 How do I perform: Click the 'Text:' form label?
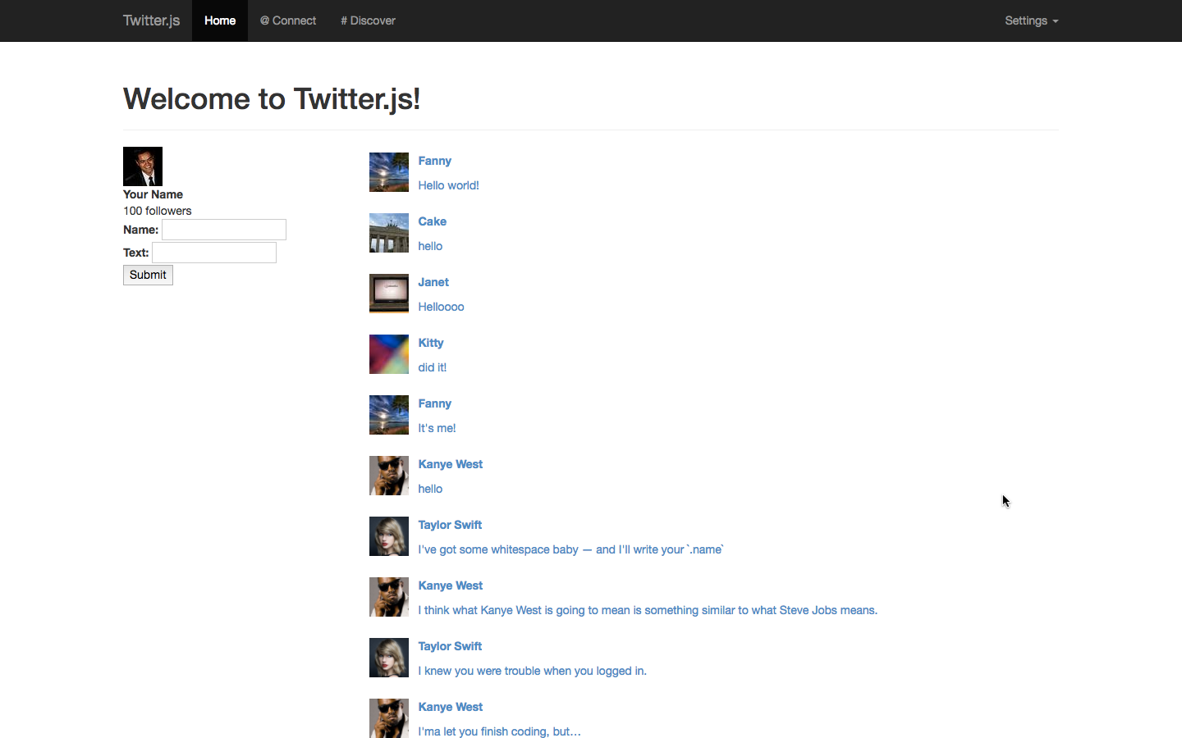pyautogui.click(x=135, y=253)
